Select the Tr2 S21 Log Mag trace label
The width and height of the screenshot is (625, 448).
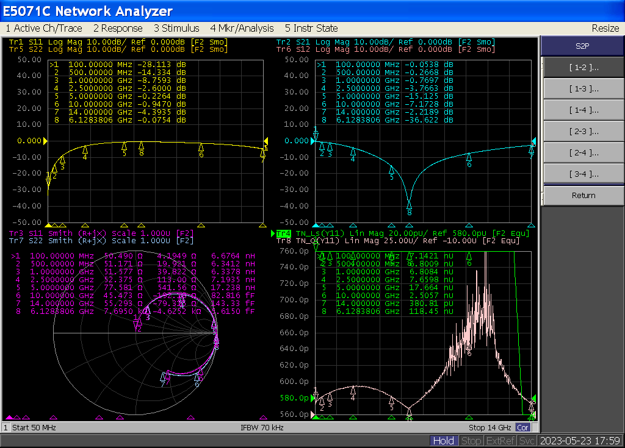pos(386,42)
